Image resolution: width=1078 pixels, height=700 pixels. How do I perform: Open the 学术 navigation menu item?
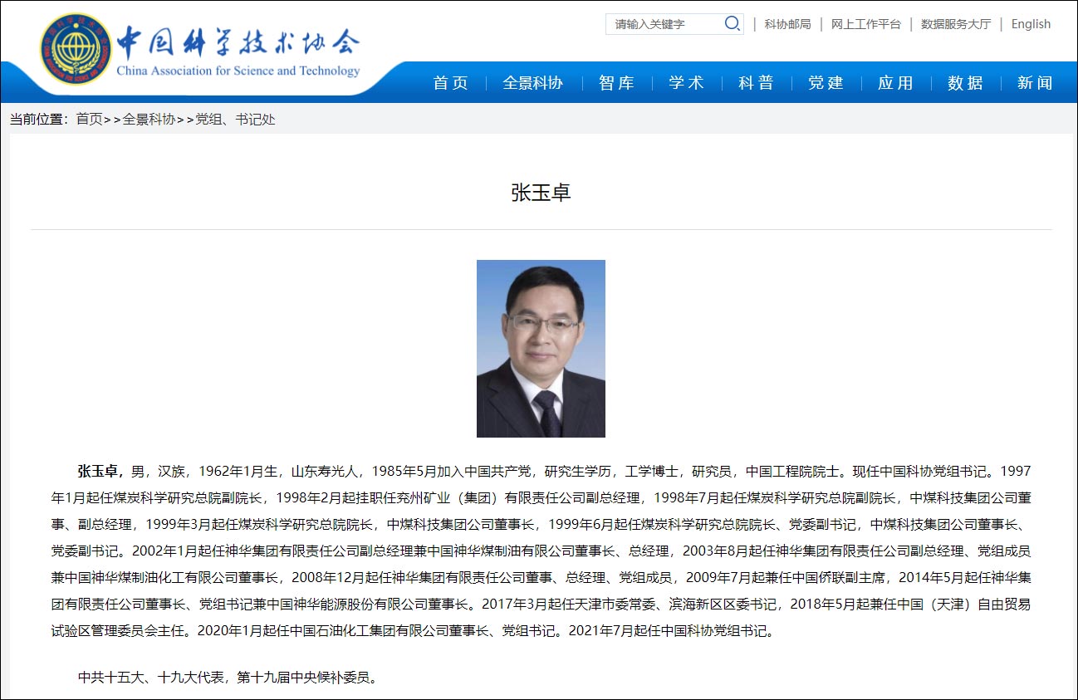(x=686, y=82)
